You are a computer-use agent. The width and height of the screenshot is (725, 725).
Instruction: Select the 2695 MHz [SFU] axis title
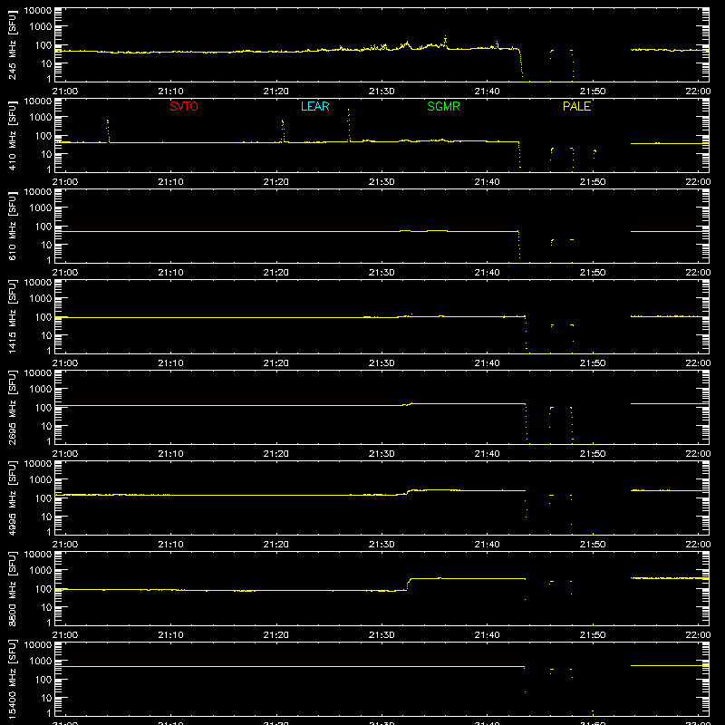click(12, 407)
